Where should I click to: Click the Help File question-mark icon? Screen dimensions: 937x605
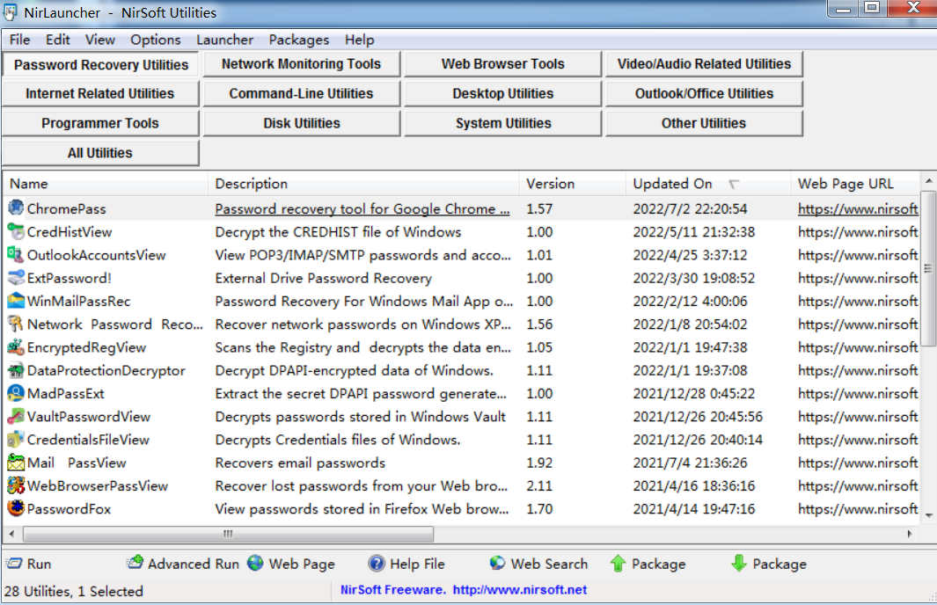point(377,563)
